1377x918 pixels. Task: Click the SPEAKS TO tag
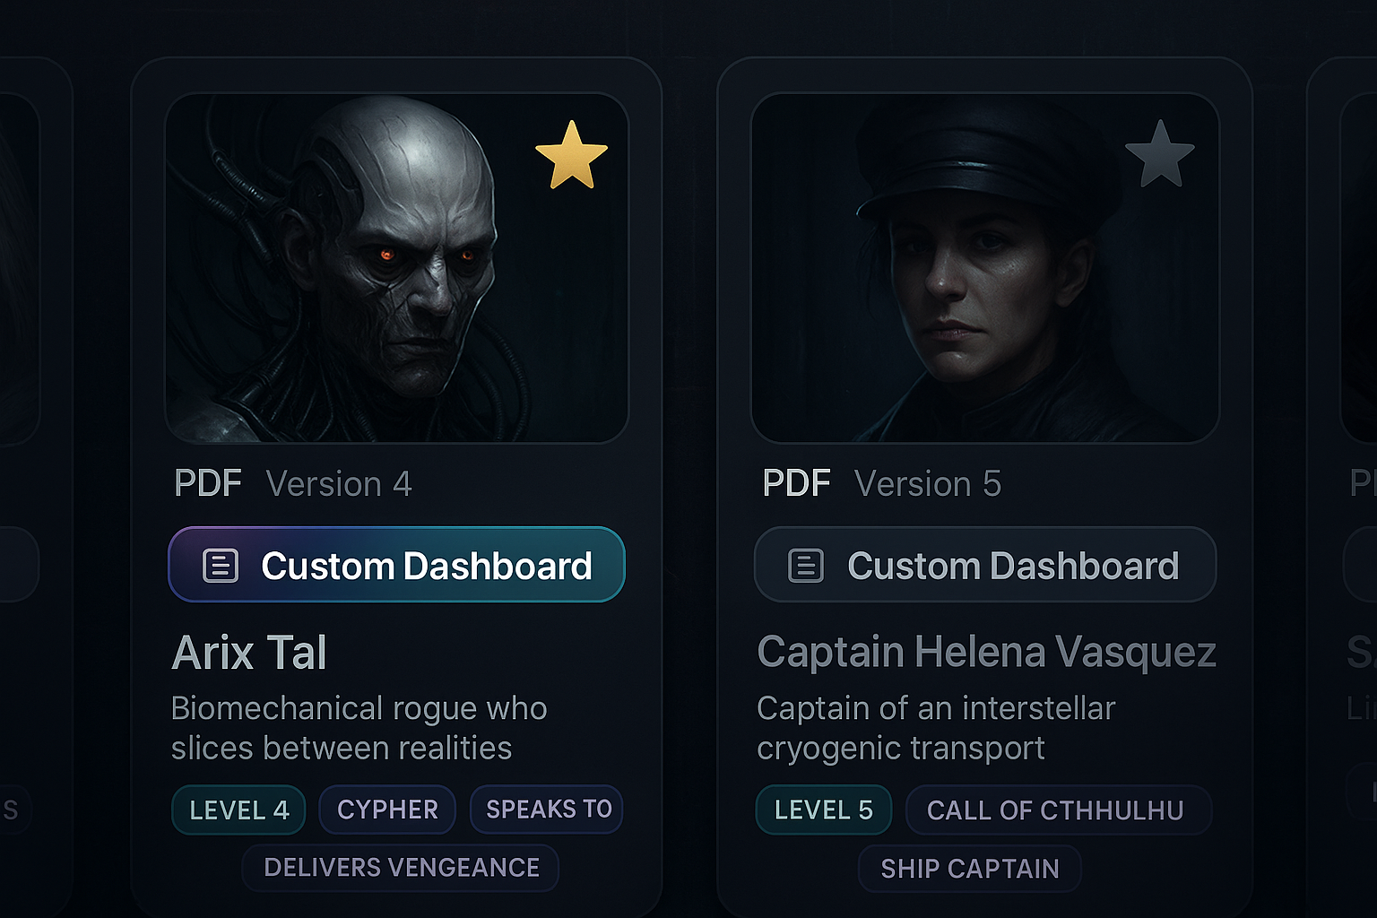[547, 810]
